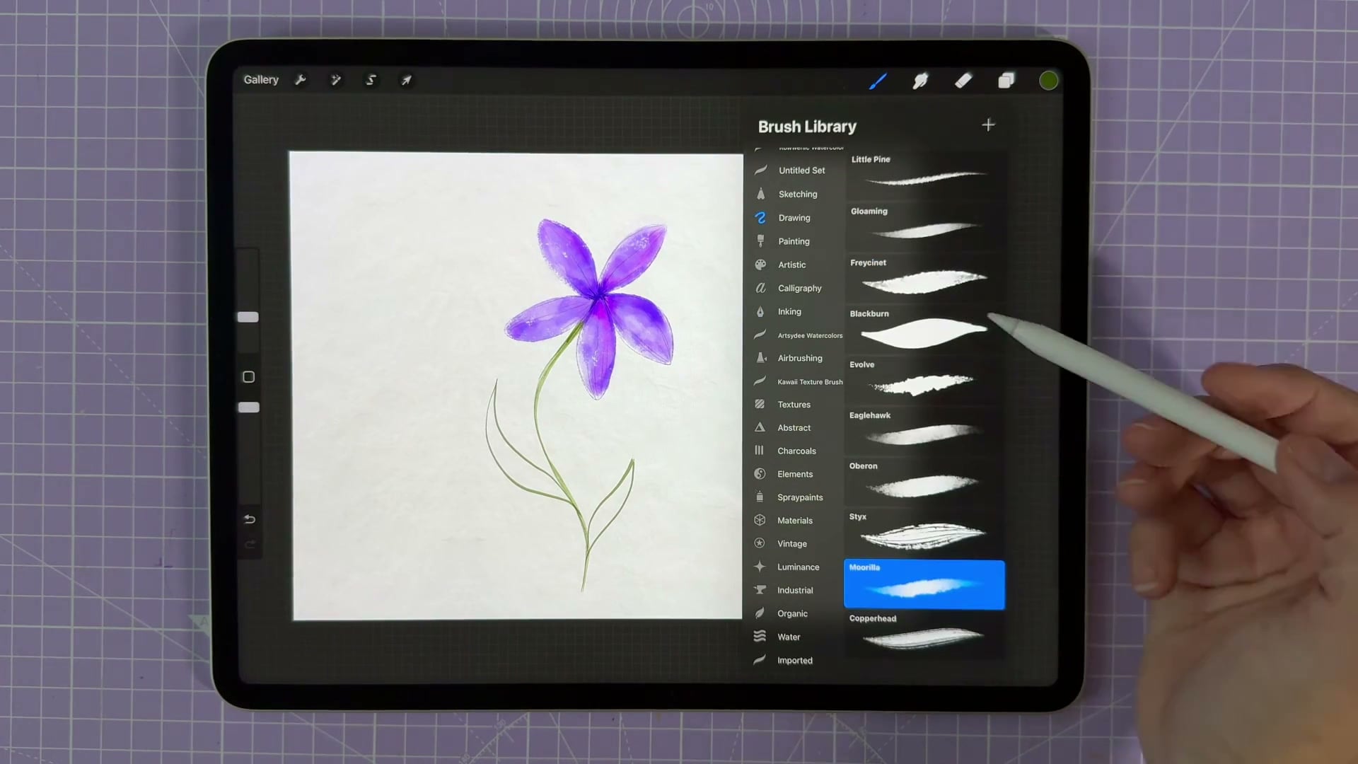Open the Spraypaints brush set
Viewport: 1358px width, 764px height.
797,497
